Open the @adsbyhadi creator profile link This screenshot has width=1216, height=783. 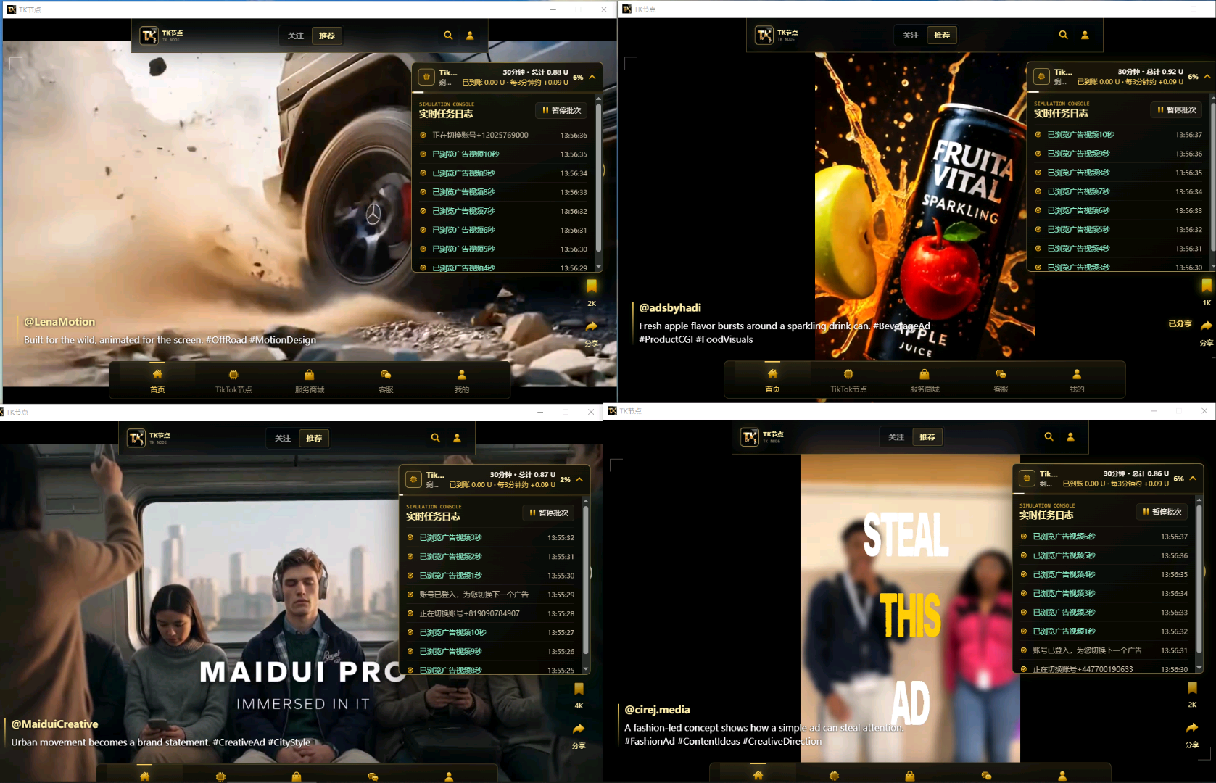click(x=670, y=307)
